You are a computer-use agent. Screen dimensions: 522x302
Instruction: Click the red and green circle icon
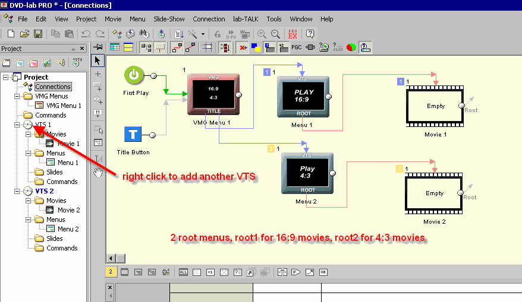coord(351,47)
